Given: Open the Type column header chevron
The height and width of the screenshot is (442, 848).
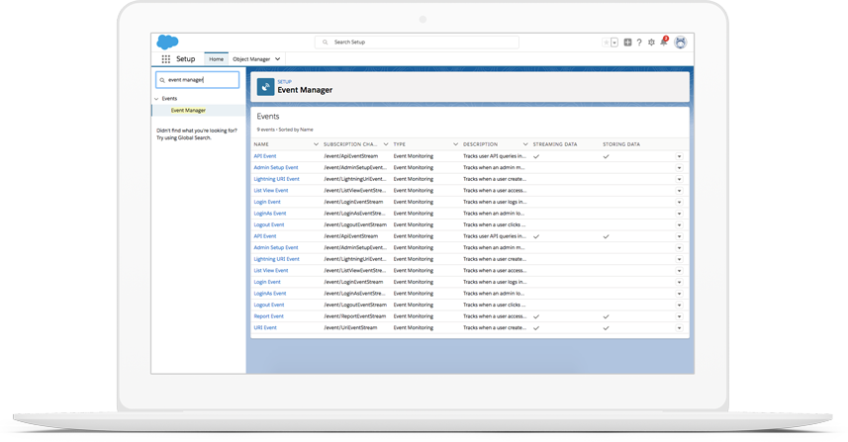Looking at the screenshot, I should coord(455,144).
